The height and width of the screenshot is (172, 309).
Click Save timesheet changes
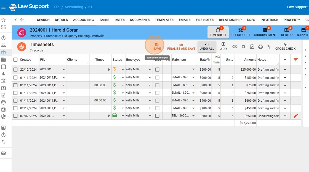(x=157, y=46)
